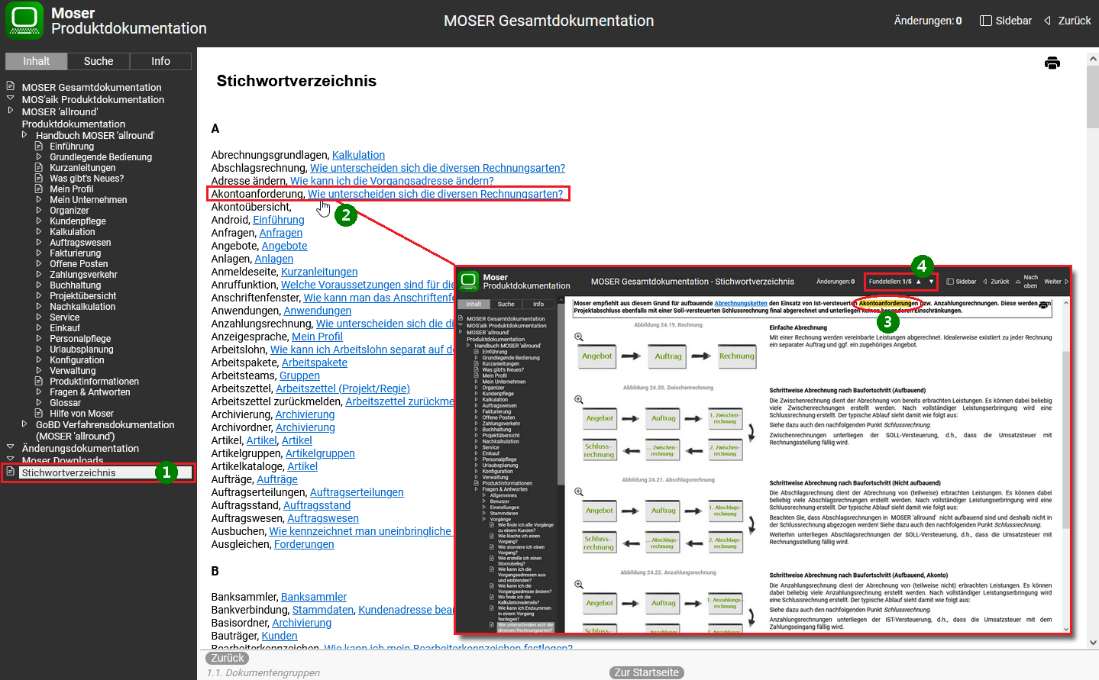Expand the GoBD Verfahrensdokumentation node

[24, 424]
